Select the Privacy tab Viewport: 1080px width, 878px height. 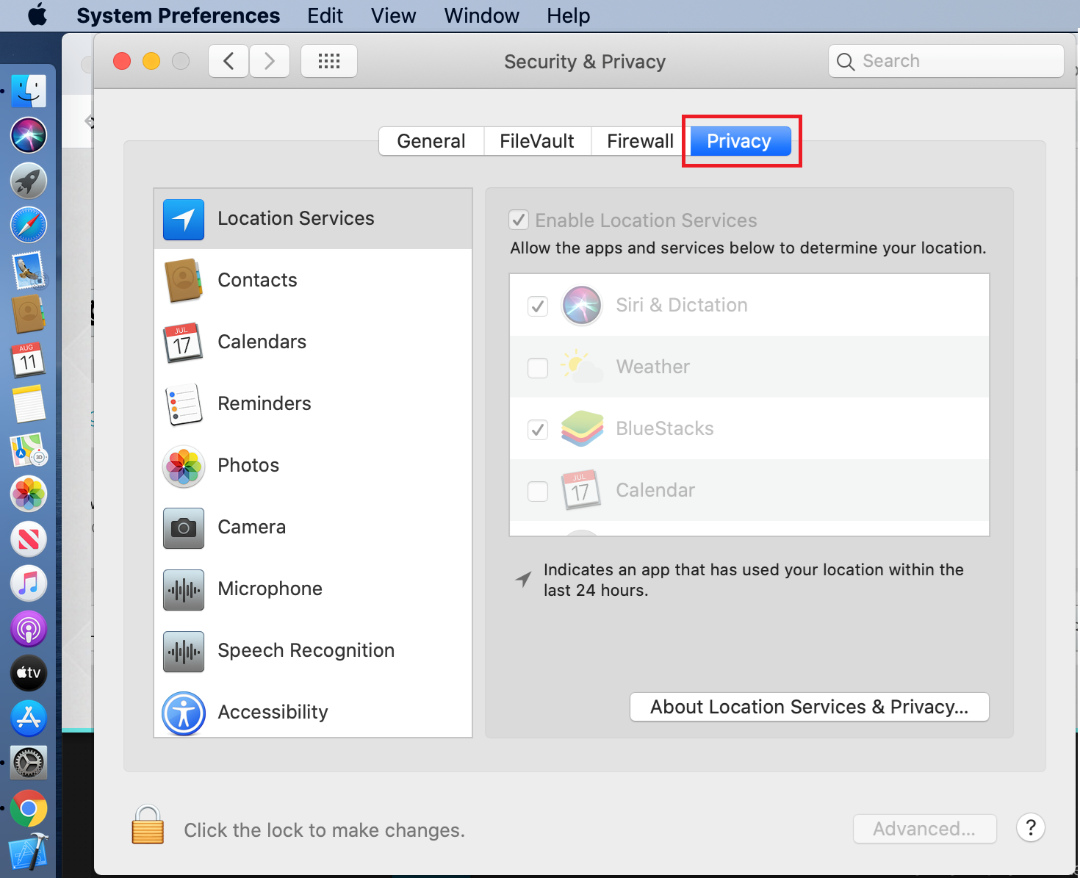[741, 141]
